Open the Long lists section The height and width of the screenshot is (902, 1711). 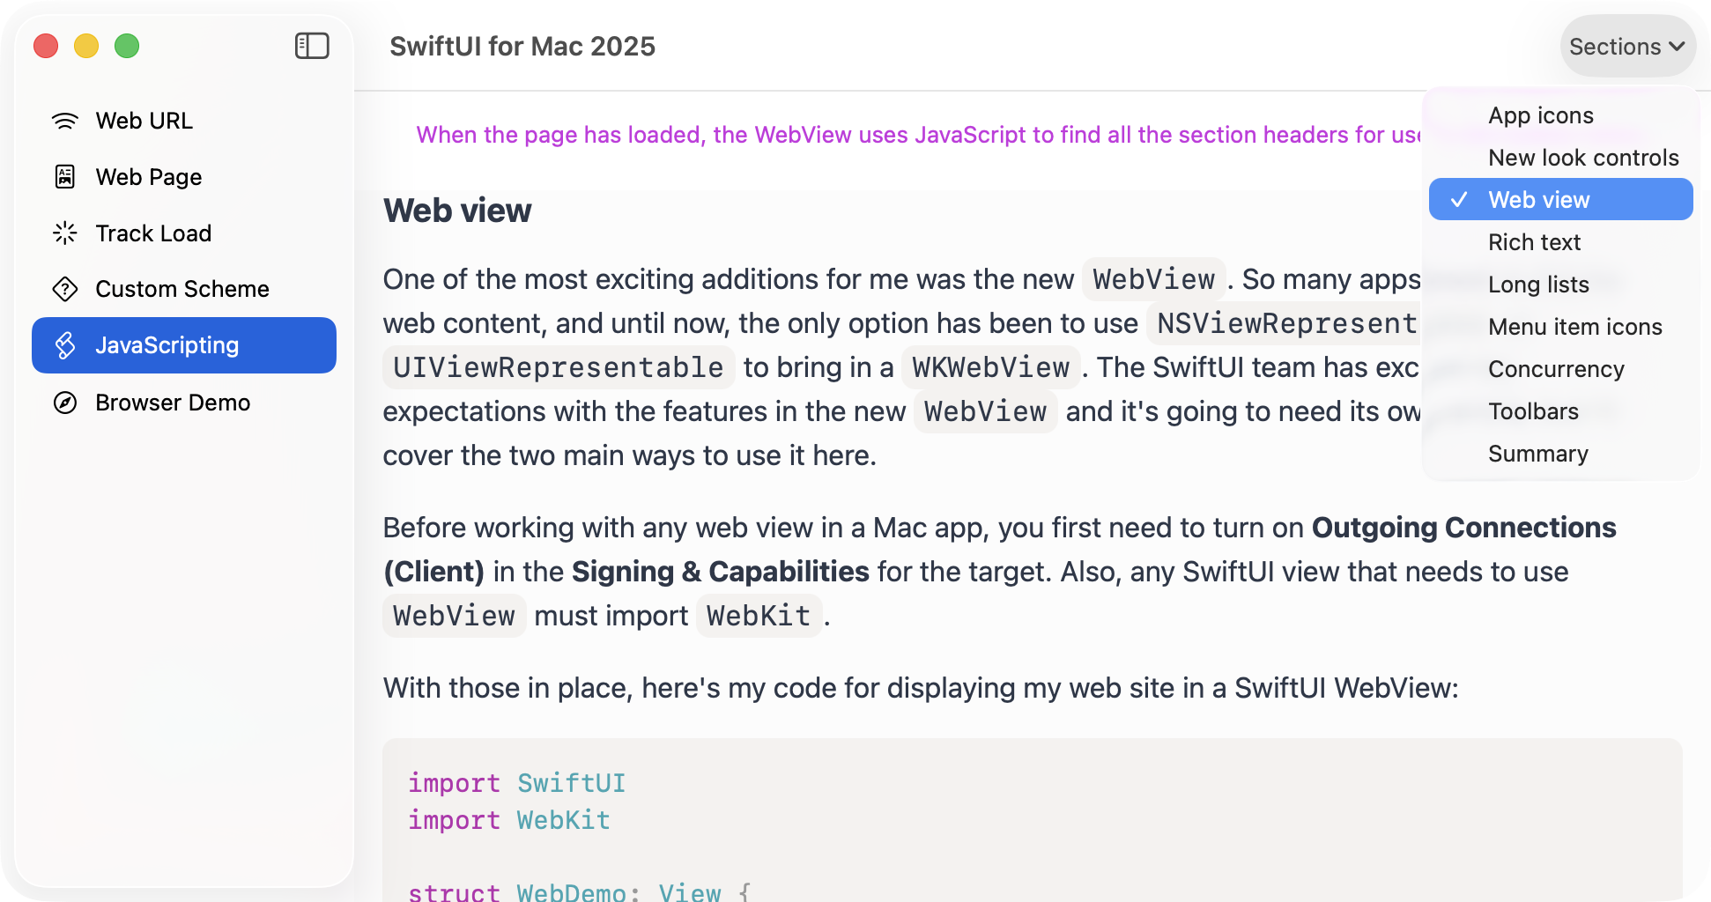(1537, 285)
